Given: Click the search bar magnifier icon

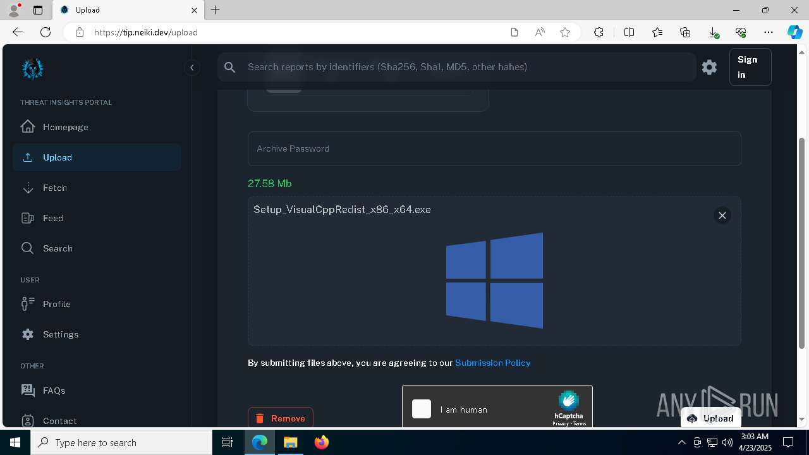Looking at the screenshot, I should click(x=230, y=67).
